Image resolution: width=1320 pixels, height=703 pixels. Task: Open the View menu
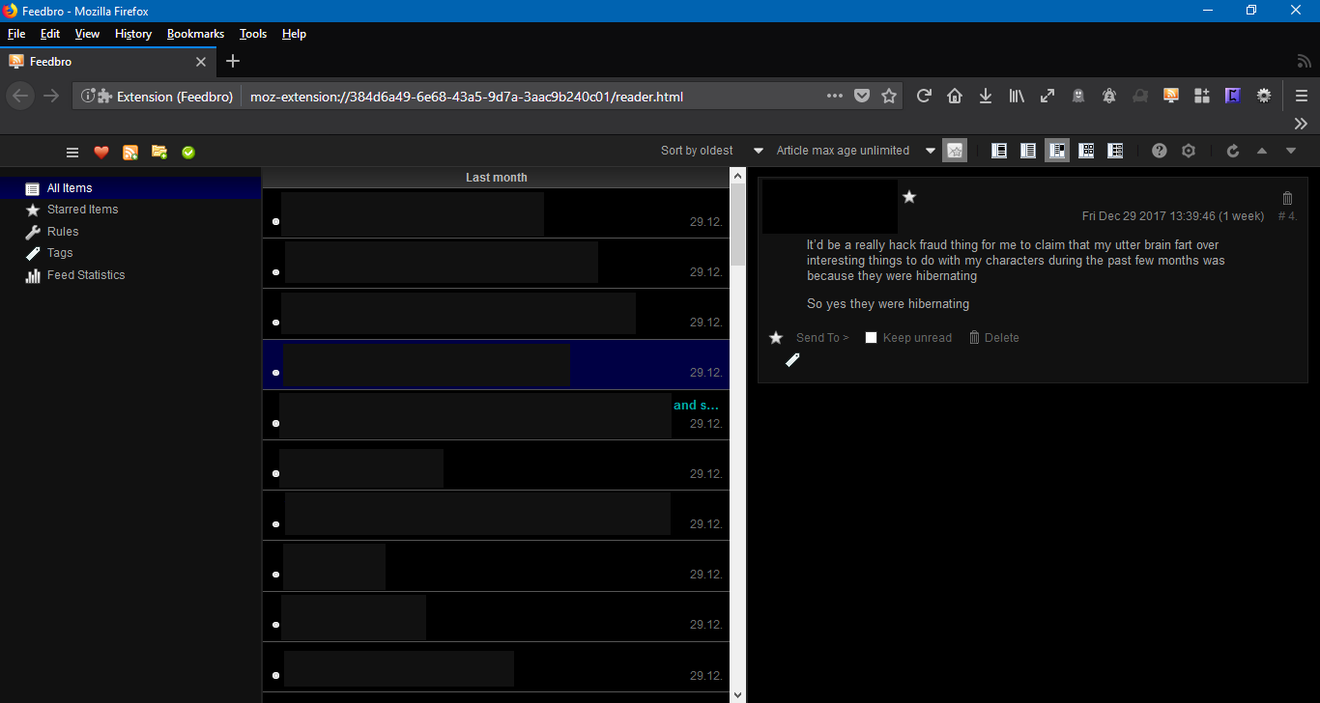[x=87, y=34]
